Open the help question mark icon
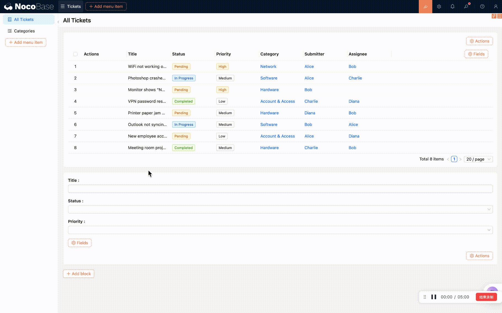Screen dimensions: 502x313 coord(482,7)
